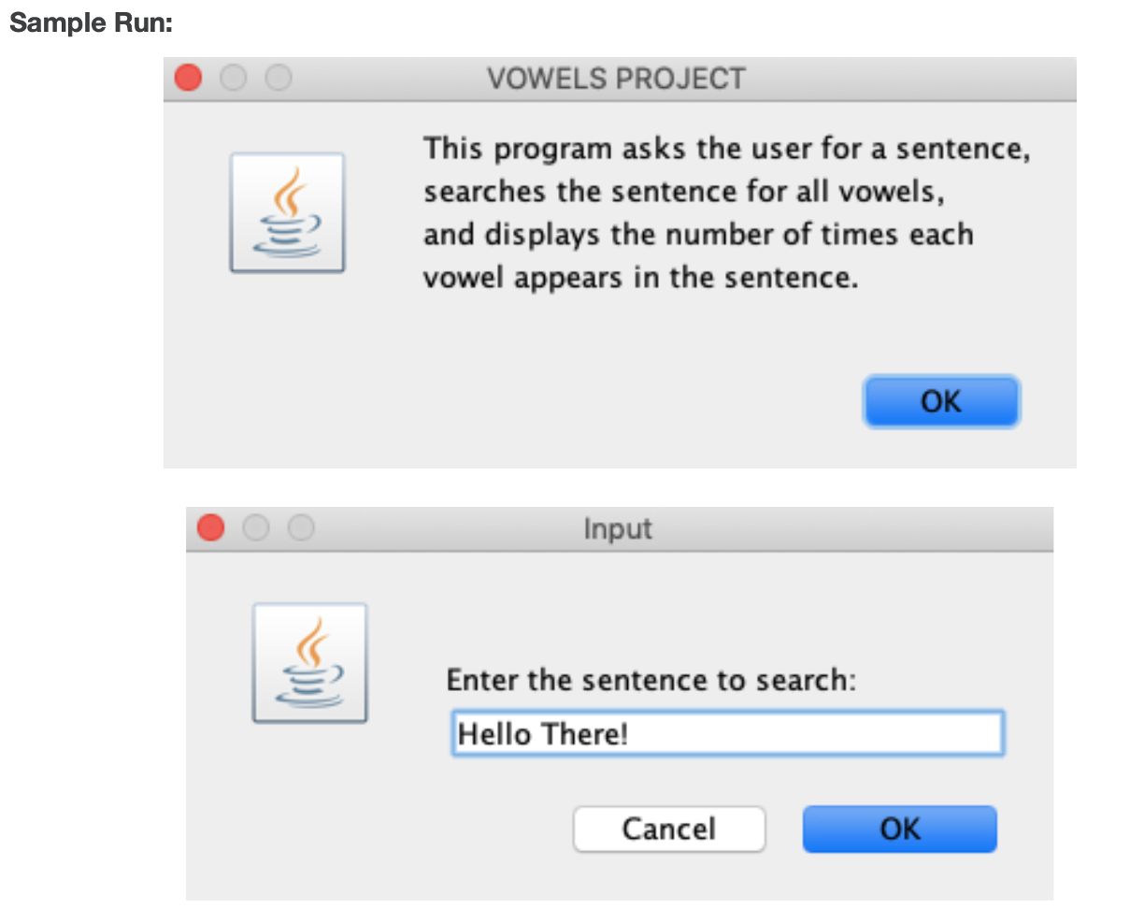1144x909 pixels.
Task: Click the gray minimize circle on VOWELS PROJECT window
Action: pos(234,79)
